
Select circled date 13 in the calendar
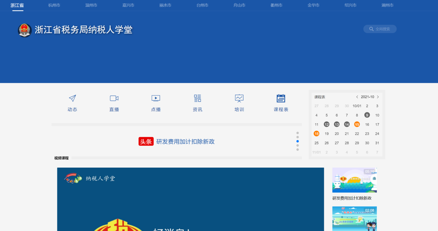point(337,124)
